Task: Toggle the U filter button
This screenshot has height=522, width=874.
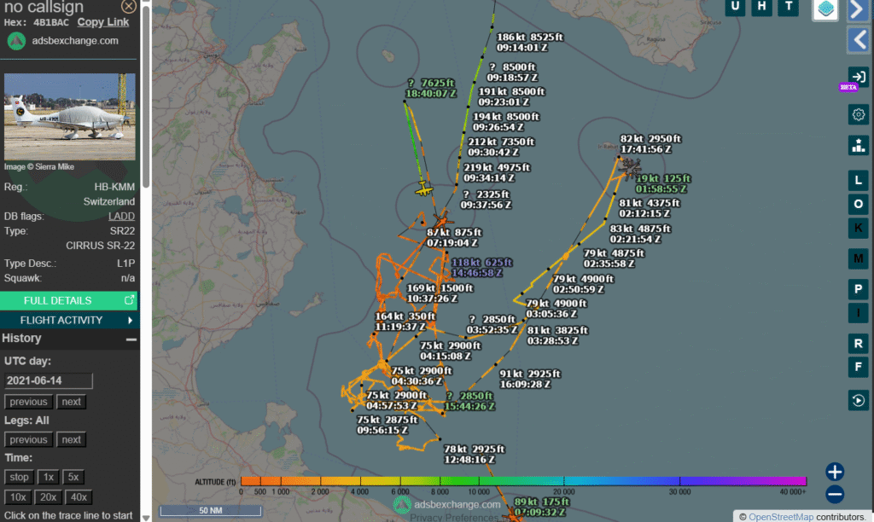Action: 736,7
